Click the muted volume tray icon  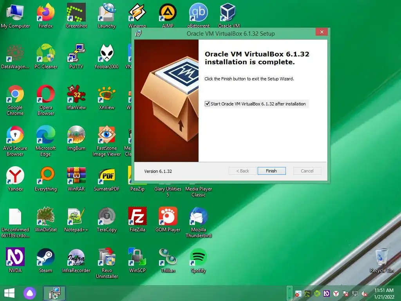365,294
